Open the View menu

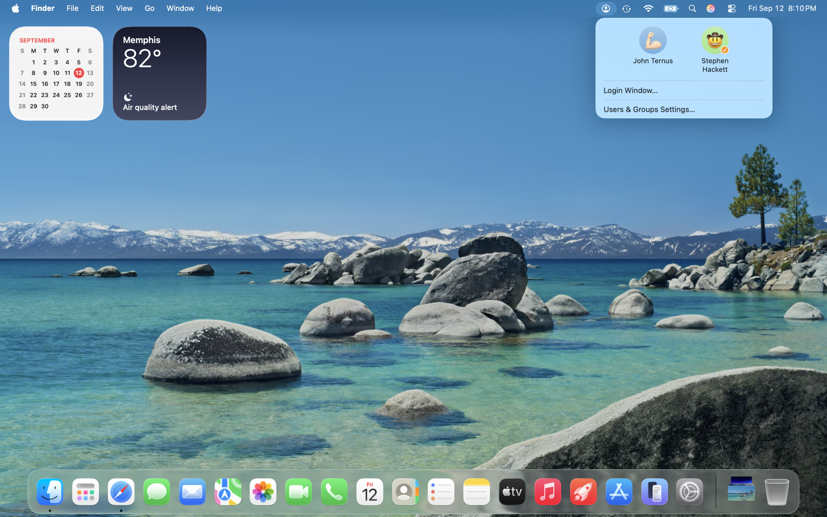point(124,8)
